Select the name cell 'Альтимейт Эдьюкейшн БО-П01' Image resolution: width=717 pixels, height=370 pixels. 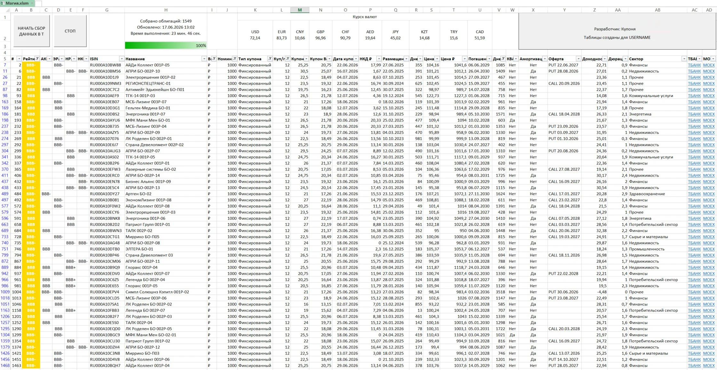(x=166, y=90)
